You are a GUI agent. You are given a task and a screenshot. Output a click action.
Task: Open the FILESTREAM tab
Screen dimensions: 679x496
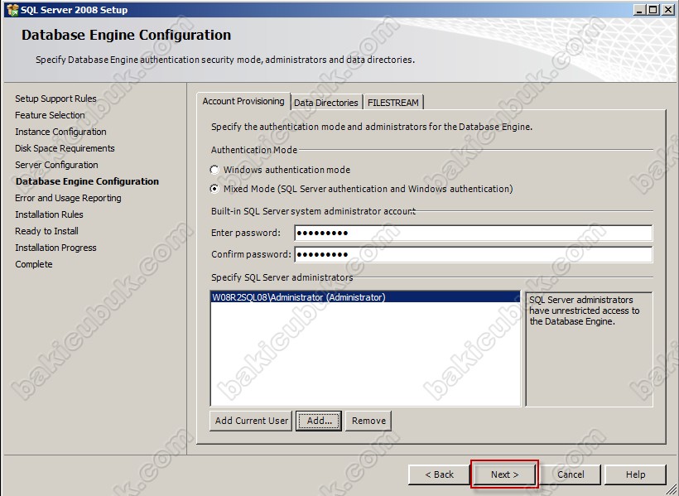click(392, 103)
